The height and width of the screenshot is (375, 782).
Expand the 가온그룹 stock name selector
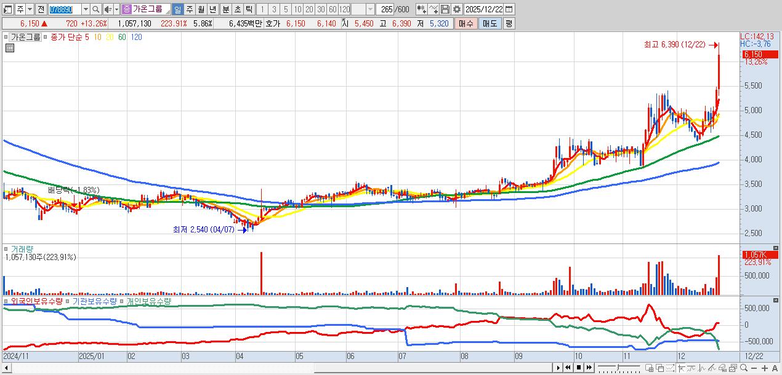[x=167, y=12]
